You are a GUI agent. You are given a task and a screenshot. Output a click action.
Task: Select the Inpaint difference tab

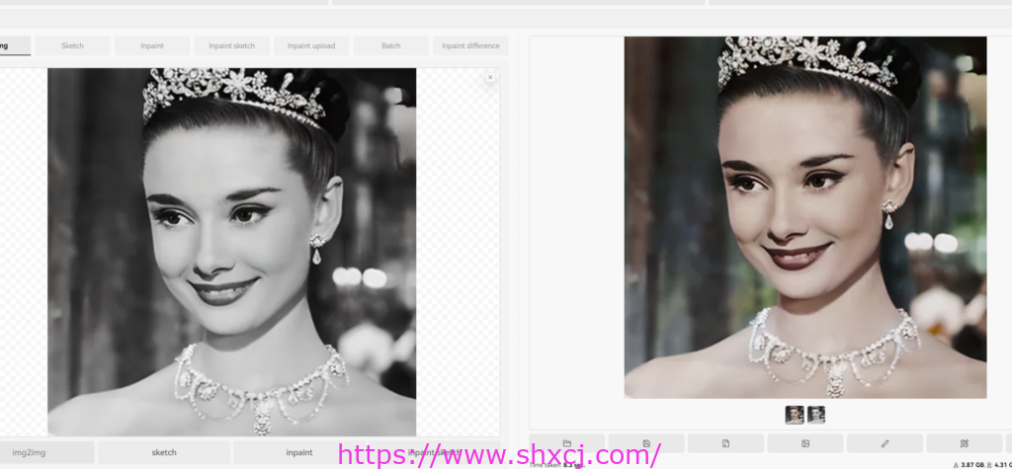pyautogui.click(x=470, y=45)
